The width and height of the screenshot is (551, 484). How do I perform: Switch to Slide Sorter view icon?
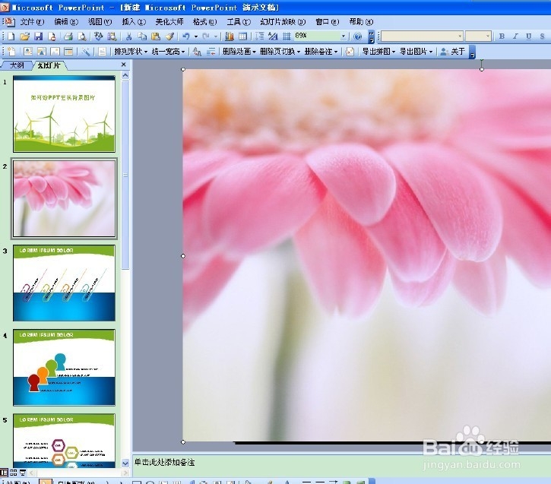tap(14, 473)
